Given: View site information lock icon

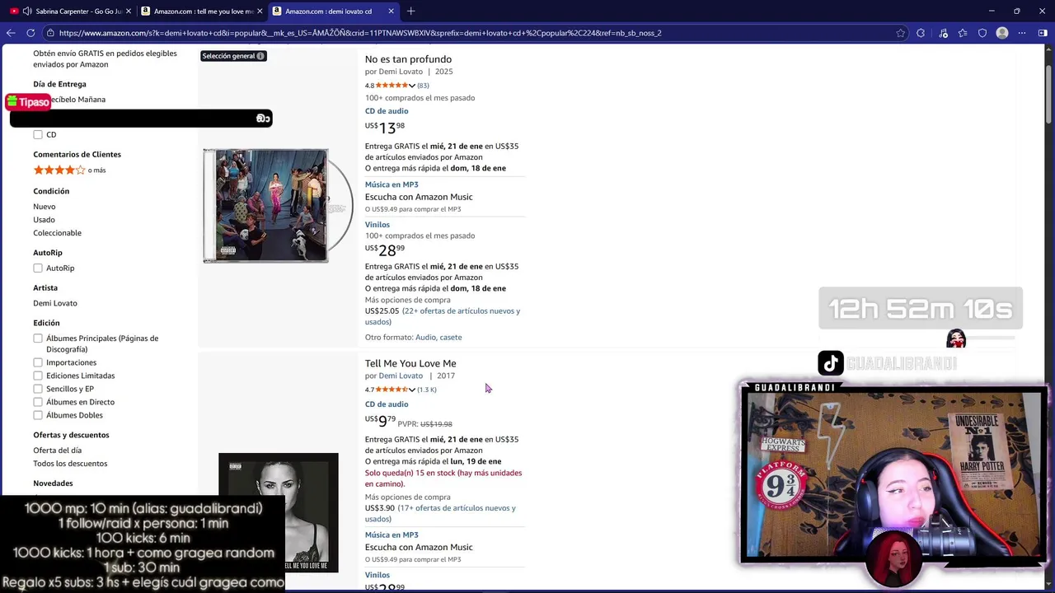Looking at the screenshot, I should point(51,33).
